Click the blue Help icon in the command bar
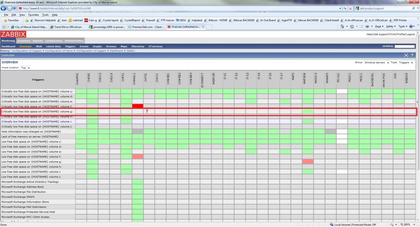This screenshot has height=227, width=420. 411,27
